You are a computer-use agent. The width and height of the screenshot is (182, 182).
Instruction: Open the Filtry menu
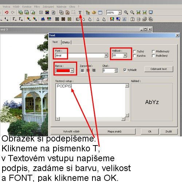[37, 7]
